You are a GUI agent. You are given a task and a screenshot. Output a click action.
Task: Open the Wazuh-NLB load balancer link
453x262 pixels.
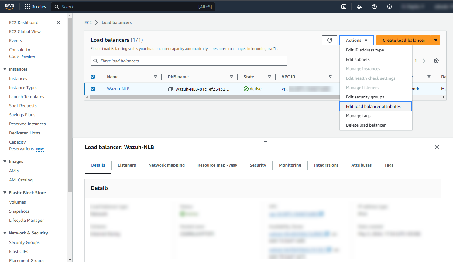click(118, 89)
